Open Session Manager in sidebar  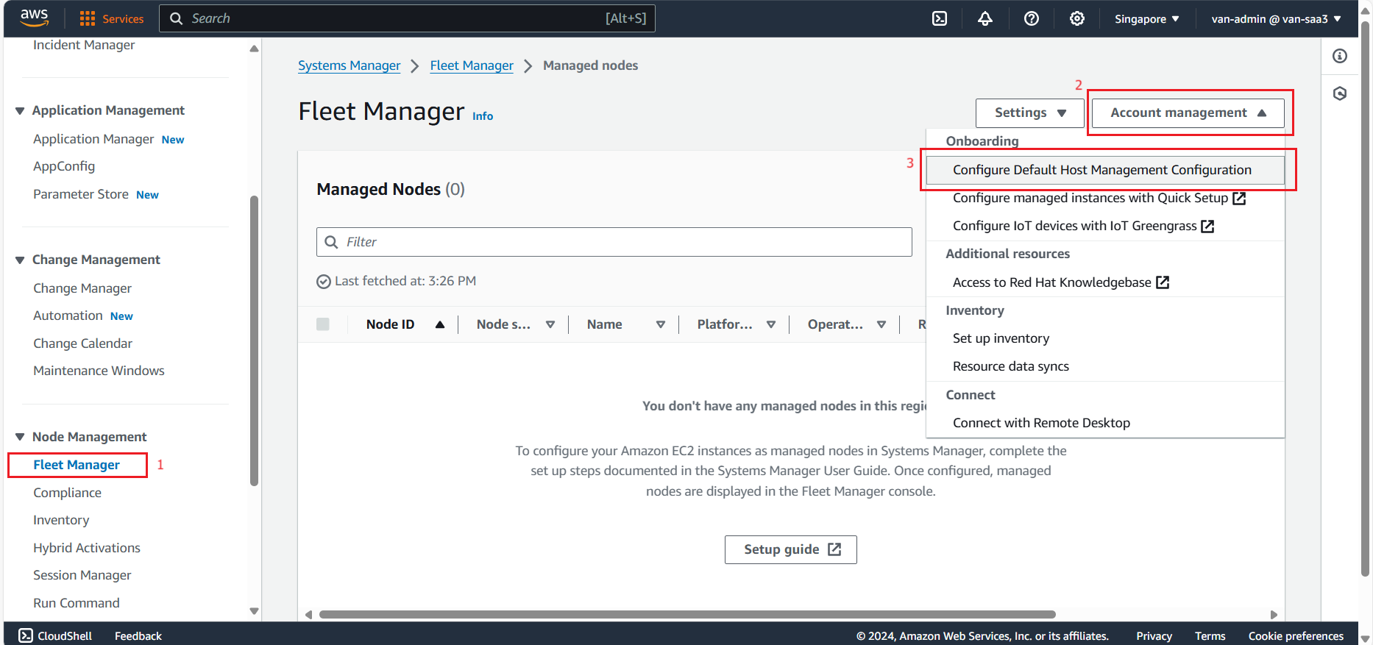(x=82, y=575)
